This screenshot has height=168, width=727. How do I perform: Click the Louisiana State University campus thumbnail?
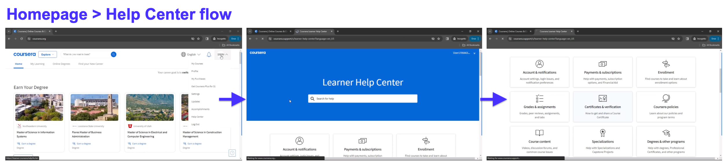[94, 107]
